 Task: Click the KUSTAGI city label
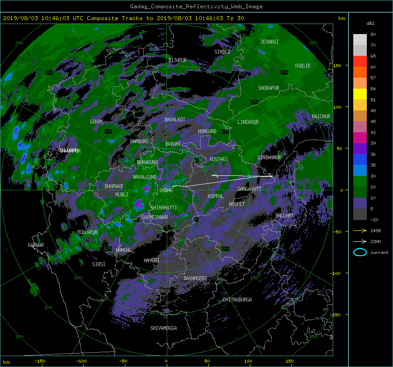(x=219, y=159)
